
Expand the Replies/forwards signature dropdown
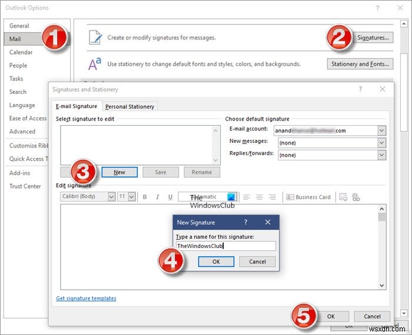point(381,155)
